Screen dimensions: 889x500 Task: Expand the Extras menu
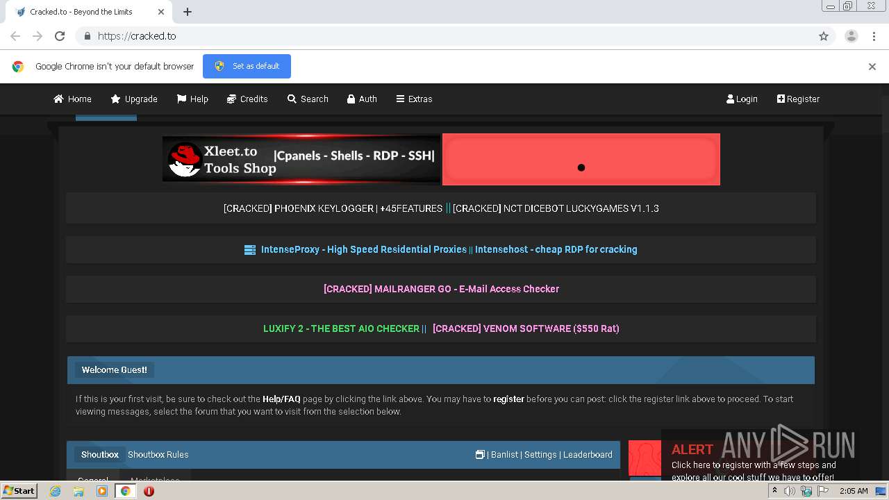tap(414, 99)
